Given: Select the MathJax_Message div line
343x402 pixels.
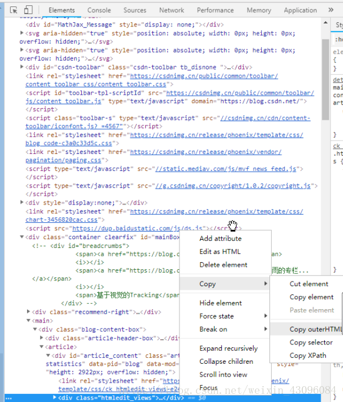Looking at the screenshot, I should pos(125,25).
